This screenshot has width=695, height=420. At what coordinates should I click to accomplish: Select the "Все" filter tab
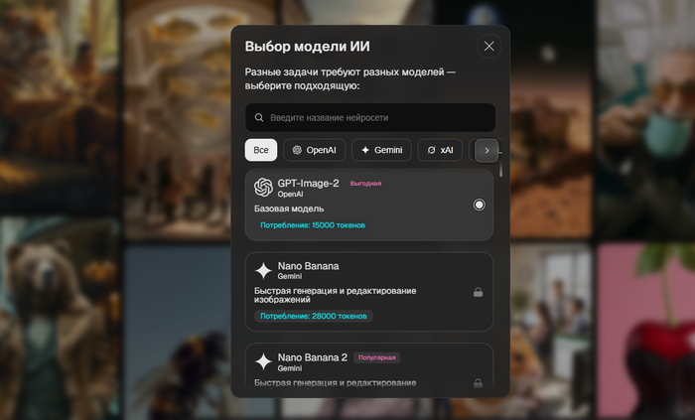(x=261, y=150)
